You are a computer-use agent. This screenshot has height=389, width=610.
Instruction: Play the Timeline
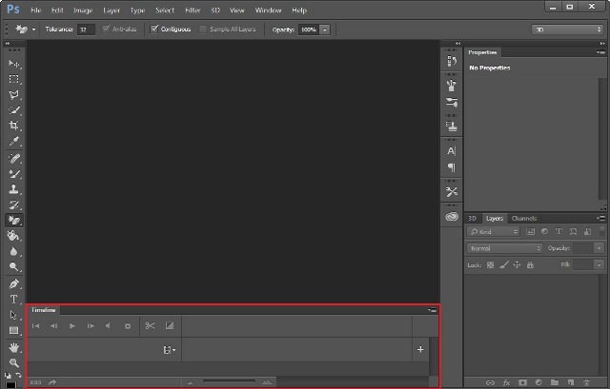[72, 326]
